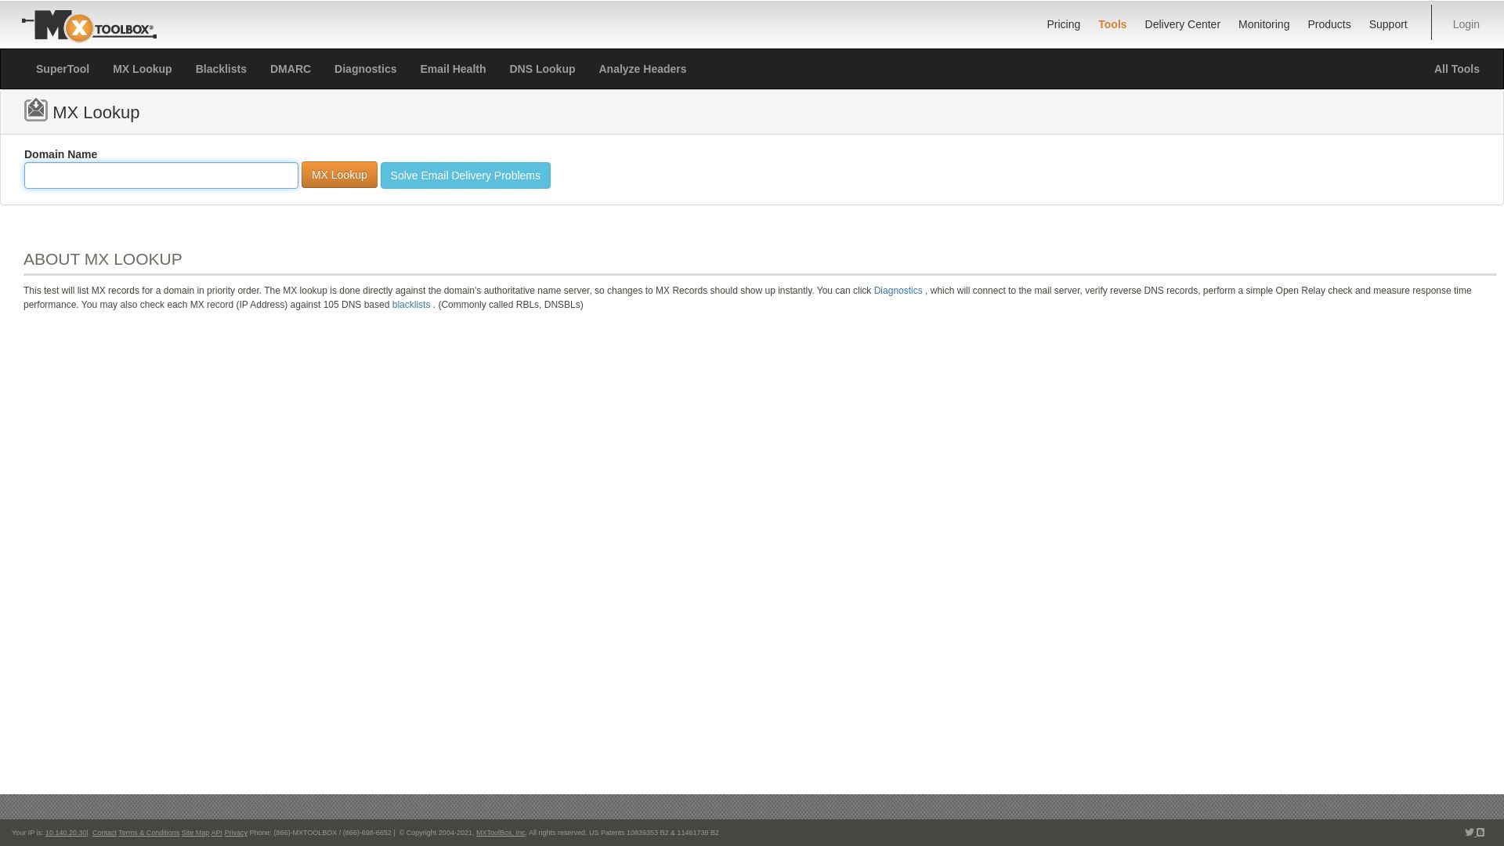The image size is (1504, 846).
Task: Go to Delivery Center
Action: click(x=1182, y=24)
